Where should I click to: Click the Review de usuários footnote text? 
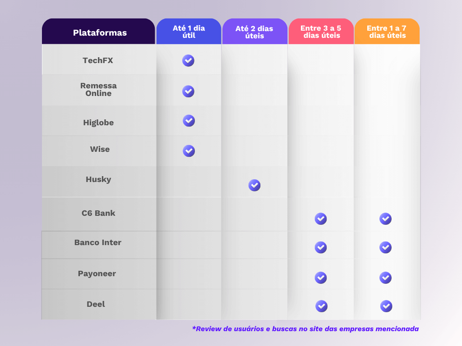pos(305,329)
